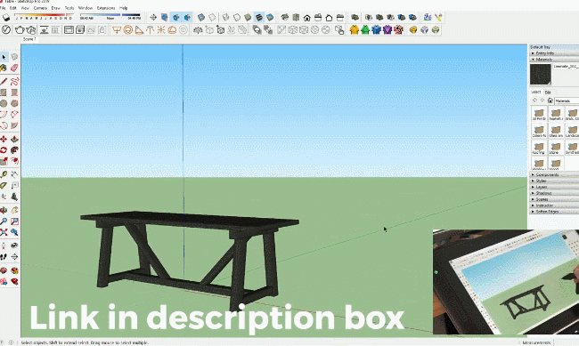Expand the Soften Edges panel

554,212
